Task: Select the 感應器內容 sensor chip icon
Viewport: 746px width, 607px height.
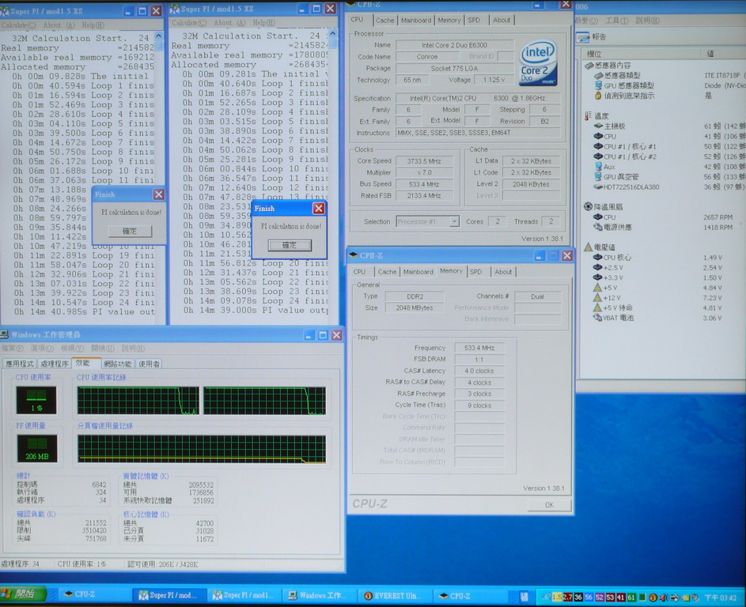Action: (588, 65)
